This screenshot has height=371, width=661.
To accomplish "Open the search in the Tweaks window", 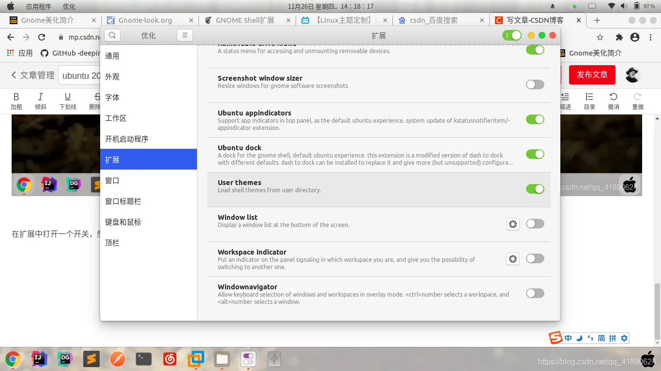I will tap(112, 35).
